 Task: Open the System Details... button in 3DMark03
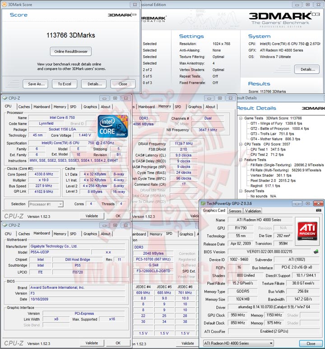(307, 70)
